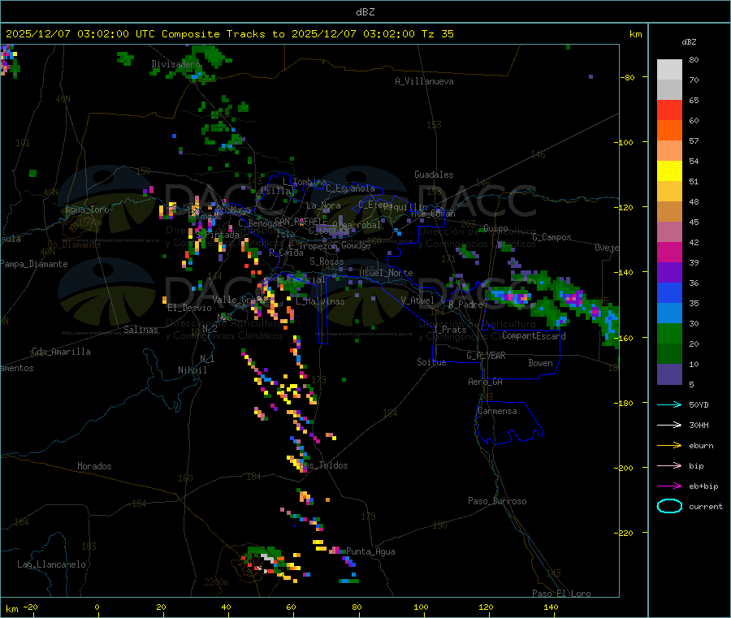Click the S_Rosas map label
Image resolution: width=731 pixels, height=618 pixels.
(327, 261)
